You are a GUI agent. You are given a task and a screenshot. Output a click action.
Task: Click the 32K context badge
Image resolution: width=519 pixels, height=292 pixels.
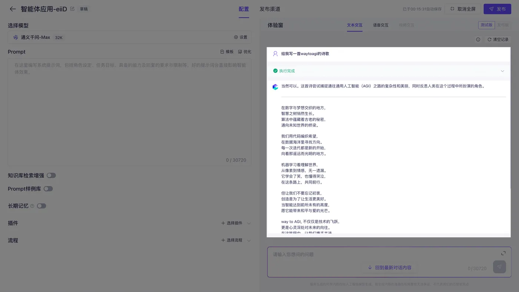tap(59, 38)
